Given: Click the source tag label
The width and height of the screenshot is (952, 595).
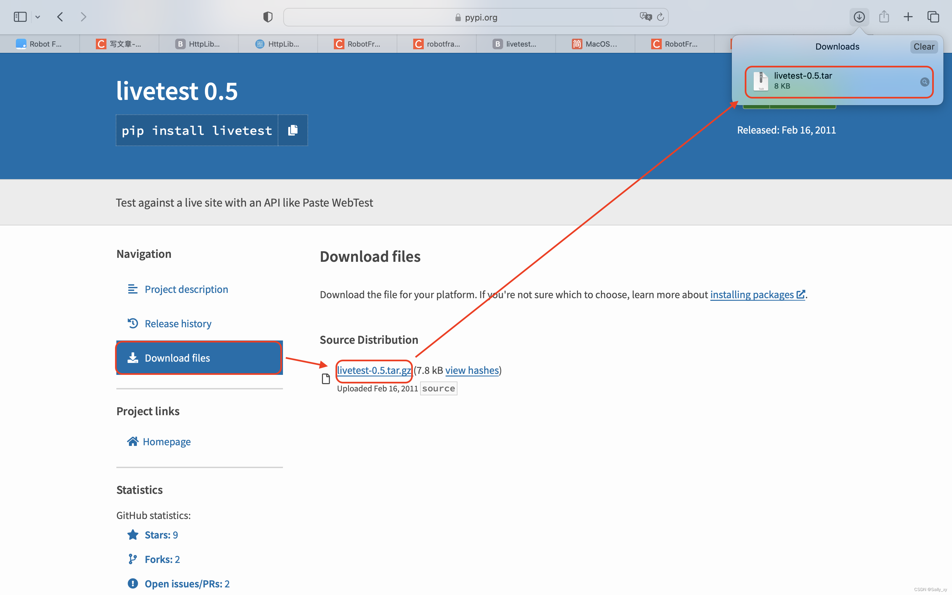Looking at the screenshot, I should [x=438, y=388].
